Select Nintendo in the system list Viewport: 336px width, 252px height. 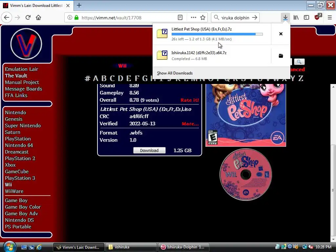(x=15, y=113)
